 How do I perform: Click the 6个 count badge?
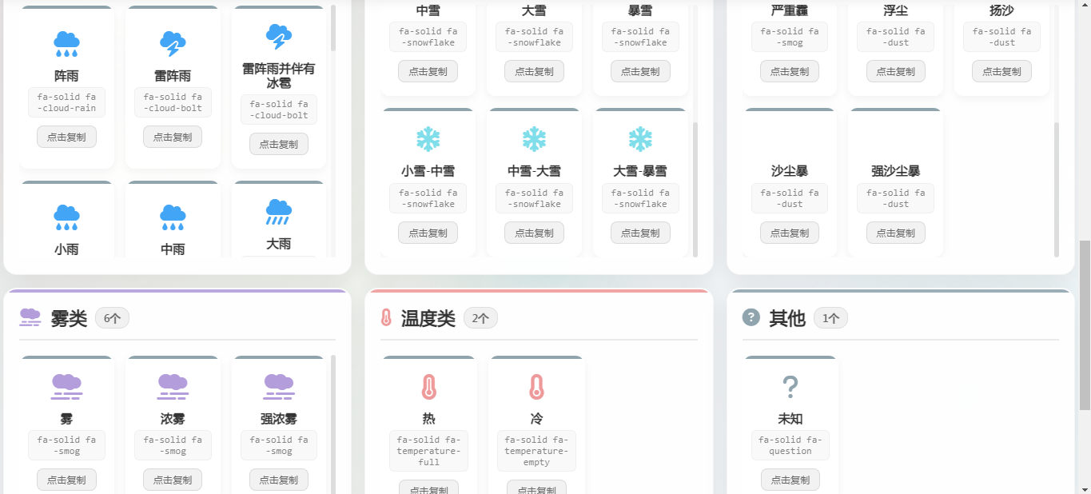click(112, 318)
